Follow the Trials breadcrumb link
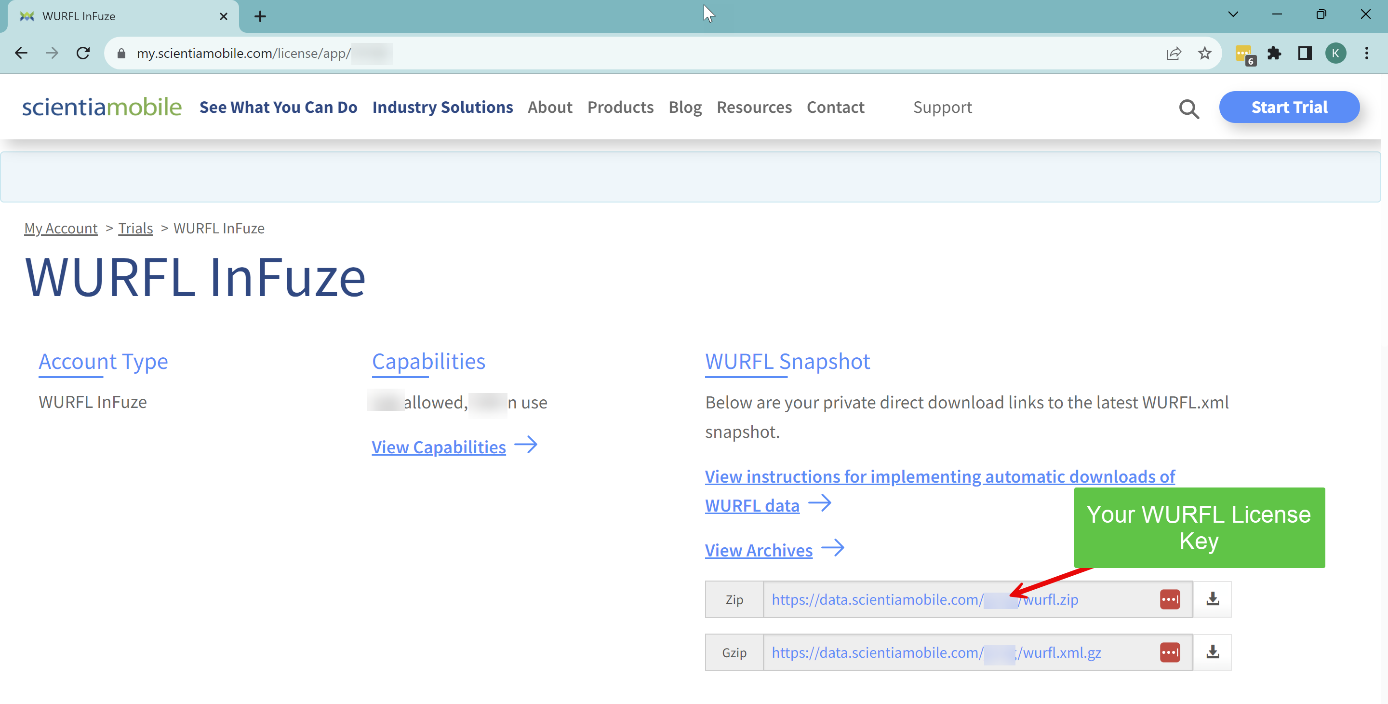Image resolution: width=1388 pixels, height=704 pixels. (136, 229)
